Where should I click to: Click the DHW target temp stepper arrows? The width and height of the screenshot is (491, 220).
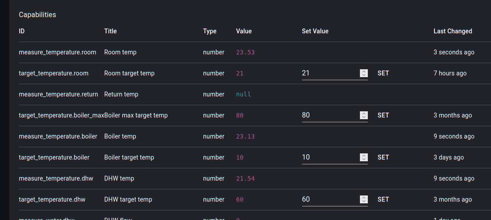point(363,200)
